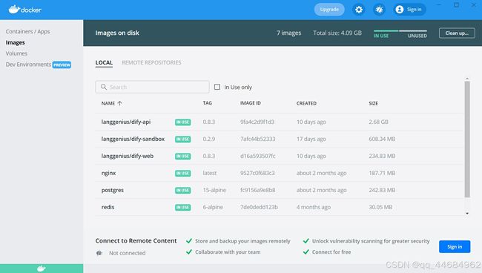Click the Docker whale logo in header
The width and height of the screenshot is (482, 273).
25,10
